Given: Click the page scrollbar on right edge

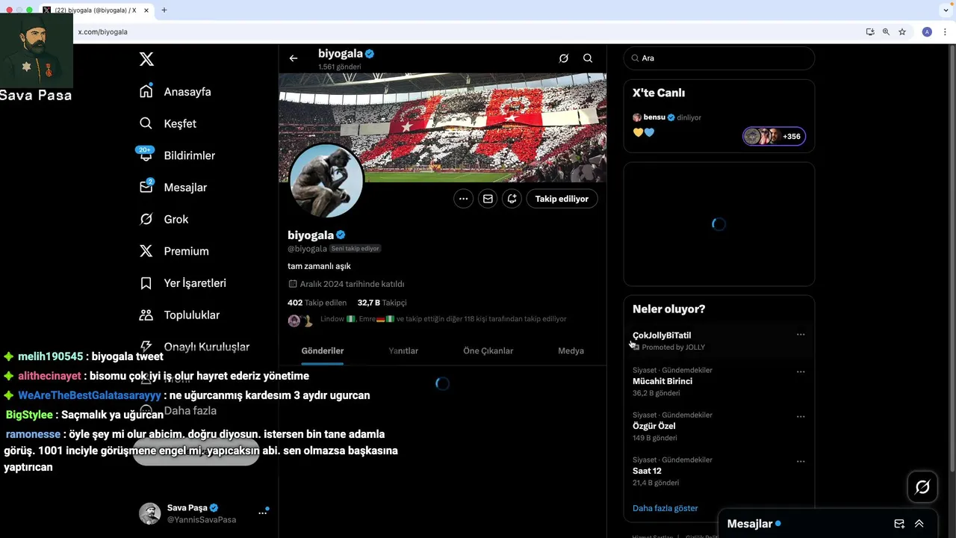Looking at the screenshot, I should coord(952,258).
